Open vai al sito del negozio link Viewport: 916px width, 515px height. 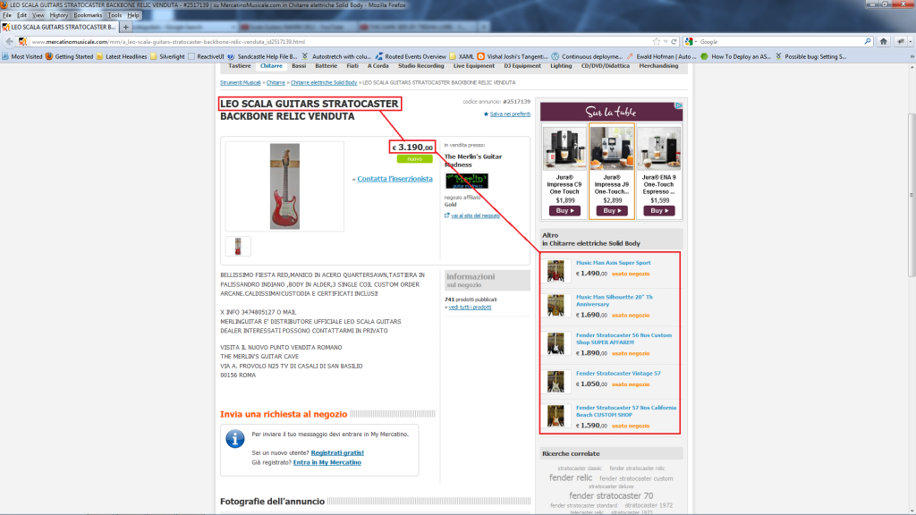click(475, 215)
